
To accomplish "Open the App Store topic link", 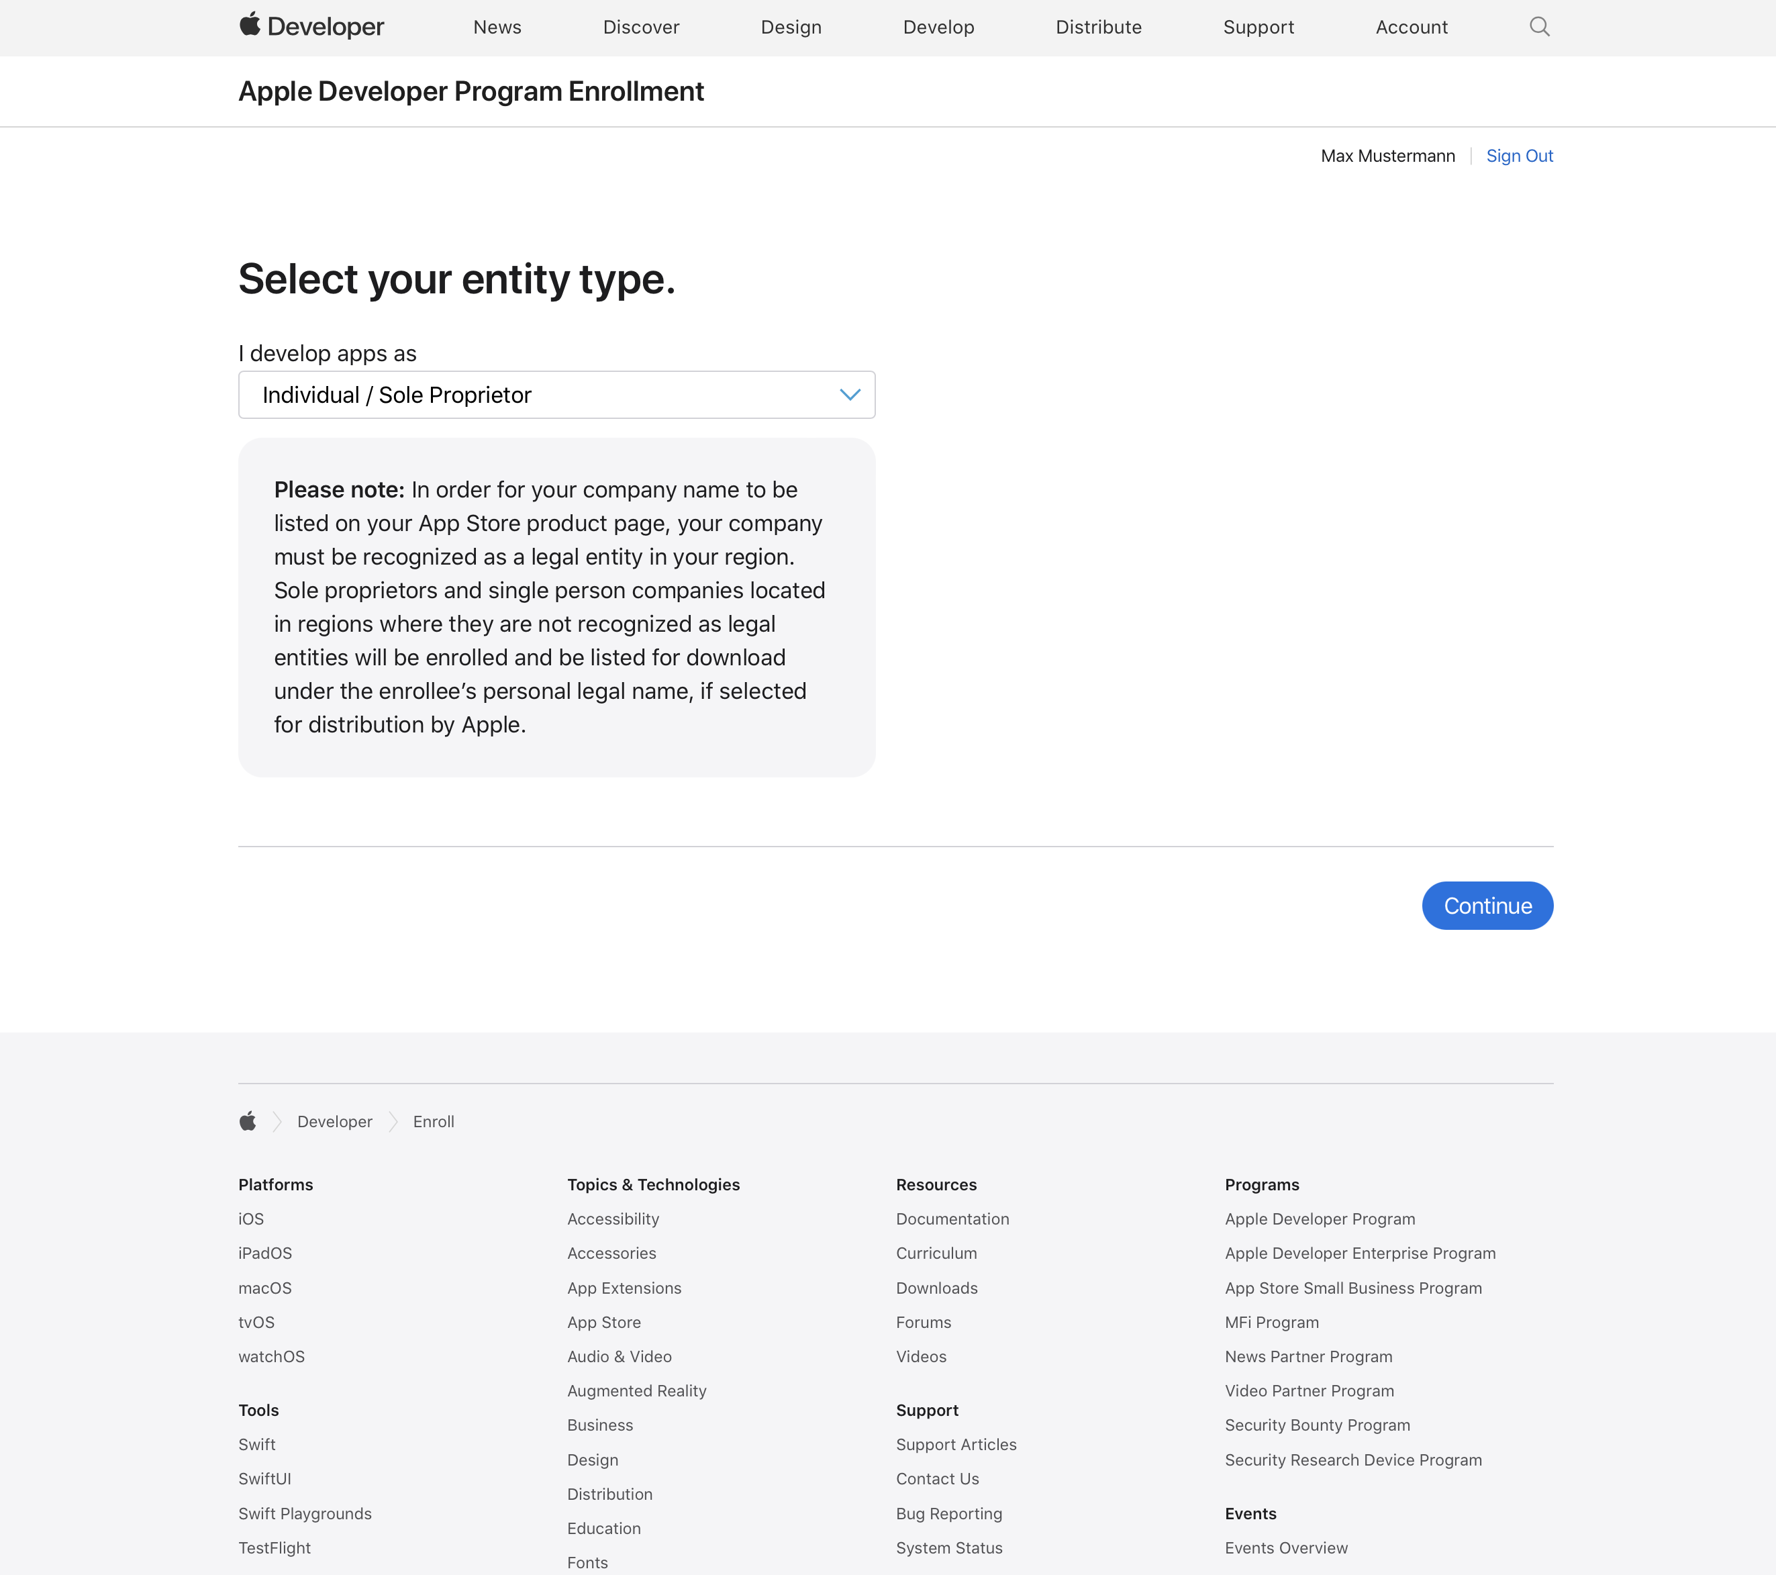I will [x=604, y=1322].
